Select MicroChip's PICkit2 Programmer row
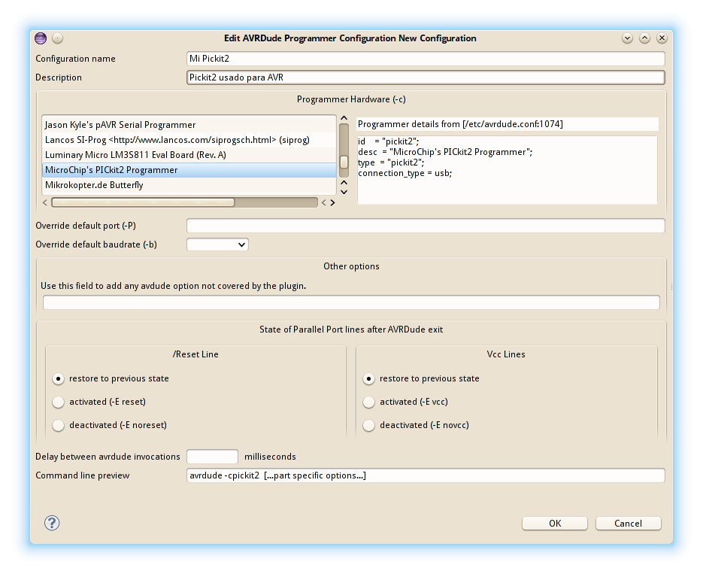 [189, 170]
